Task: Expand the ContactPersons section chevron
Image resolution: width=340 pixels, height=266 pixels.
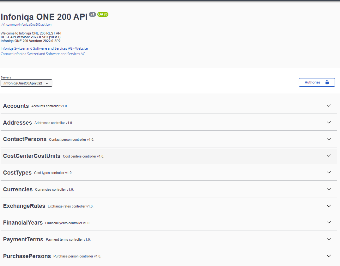Action: click(x=329, y=139)
